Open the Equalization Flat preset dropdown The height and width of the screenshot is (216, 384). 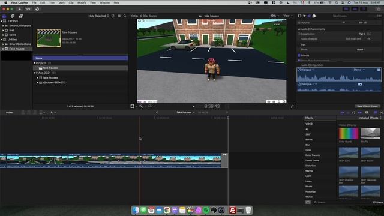(362, 34)
